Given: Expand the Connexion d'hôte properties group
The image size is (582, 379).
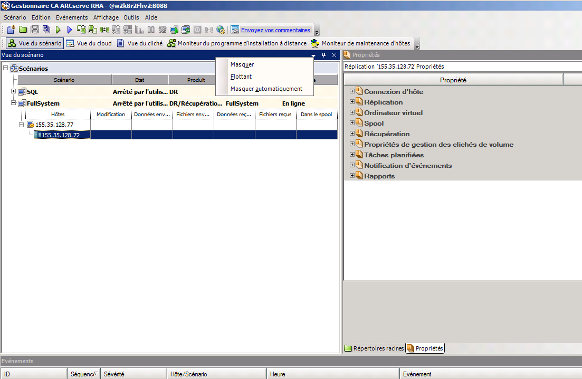Looking at the screenshot, I should click(x=352, y=91).
